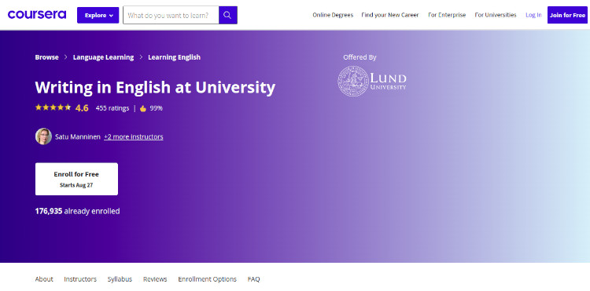Focus the 'What do you want to learn?' search field
Viewport: 590px width, 291px height.
click(x=171, y=16)
